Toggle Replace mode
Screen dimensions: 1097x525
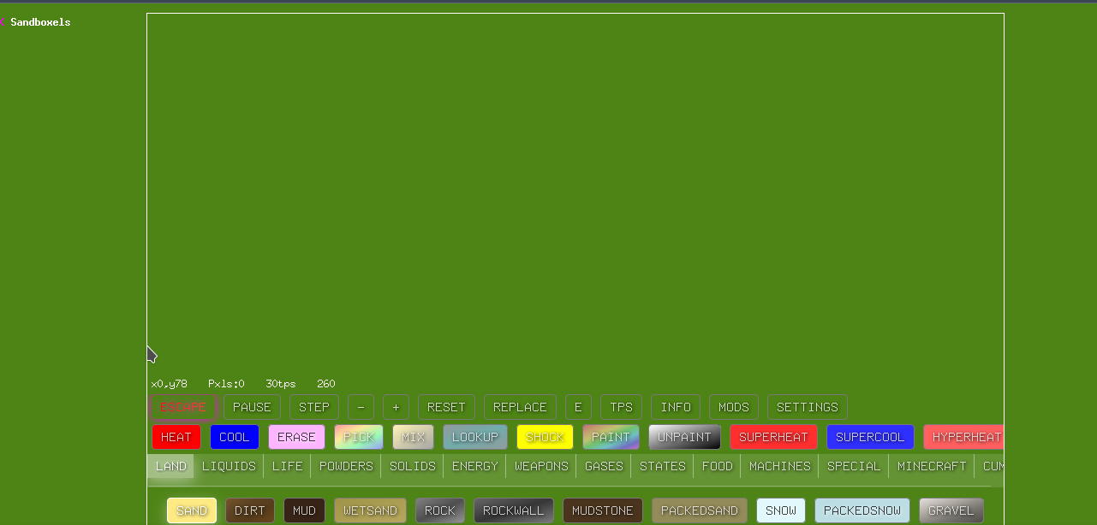point(520,407)
